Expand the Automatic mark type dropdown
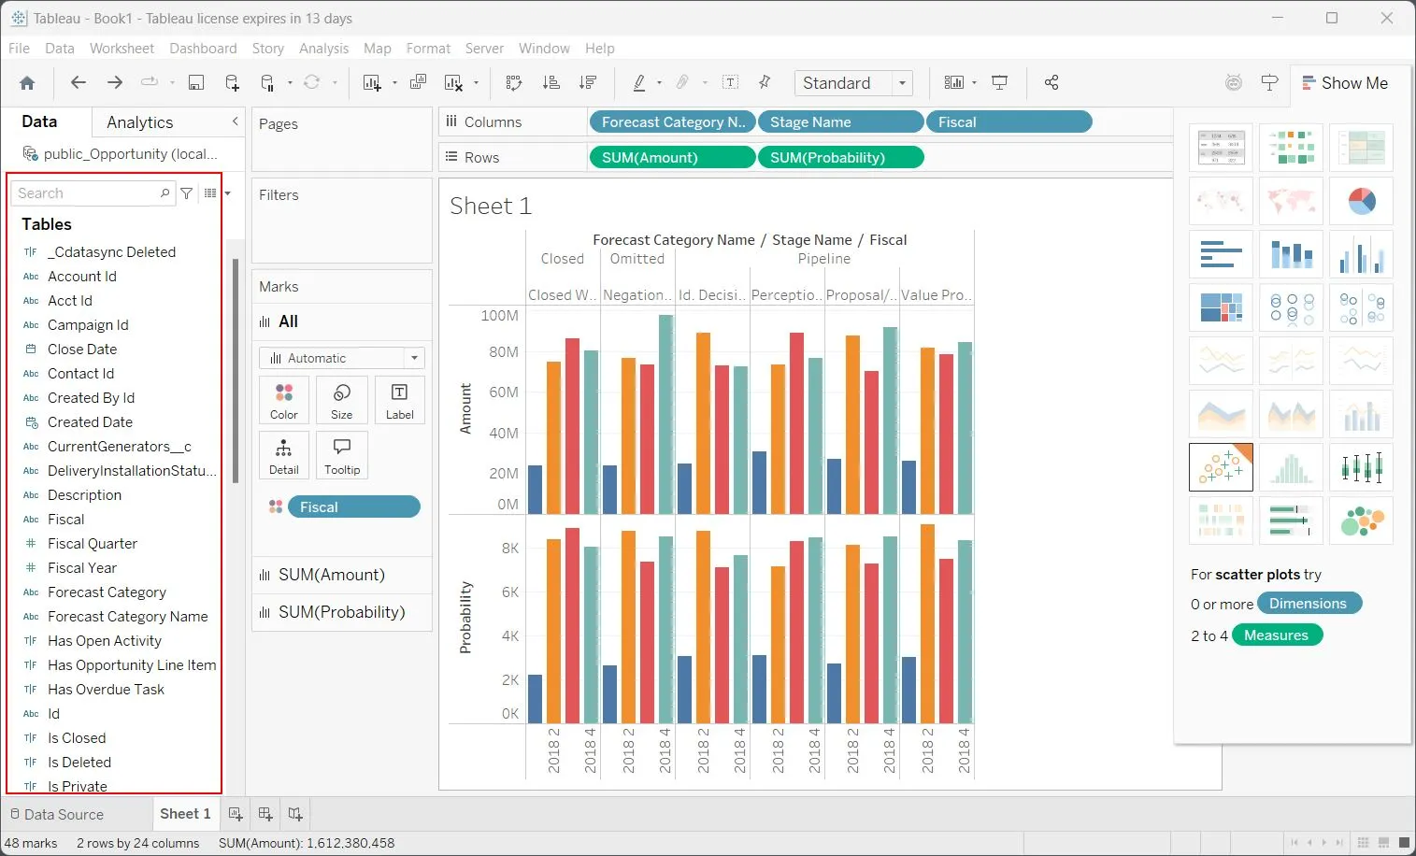The image size is (1416, 856). coord(414,357)
